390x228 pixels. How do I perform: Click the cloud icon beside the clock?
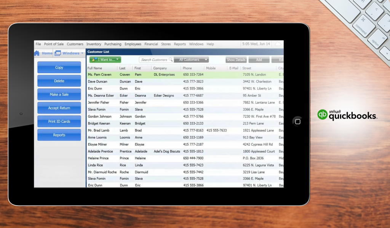pos(278,44)
